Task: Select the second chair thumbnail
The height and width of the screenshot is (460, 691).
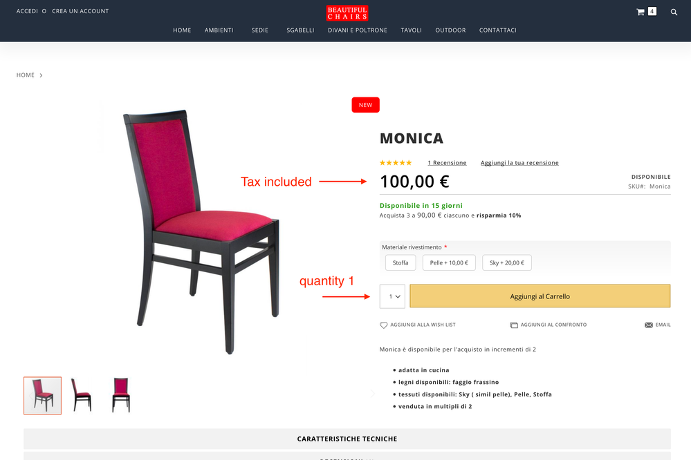Action: pos(82,395)
